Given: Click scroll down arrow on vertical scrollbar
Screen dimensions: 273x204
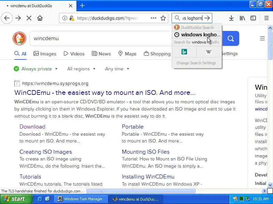Looking at the screenshot, I should 270,185.
